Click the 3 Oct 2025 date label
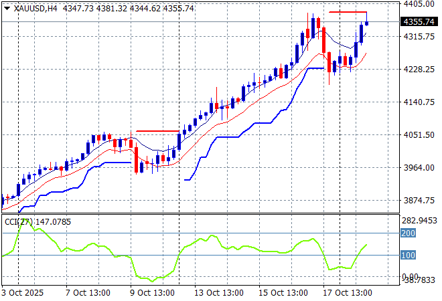 [x=24, y=292]
